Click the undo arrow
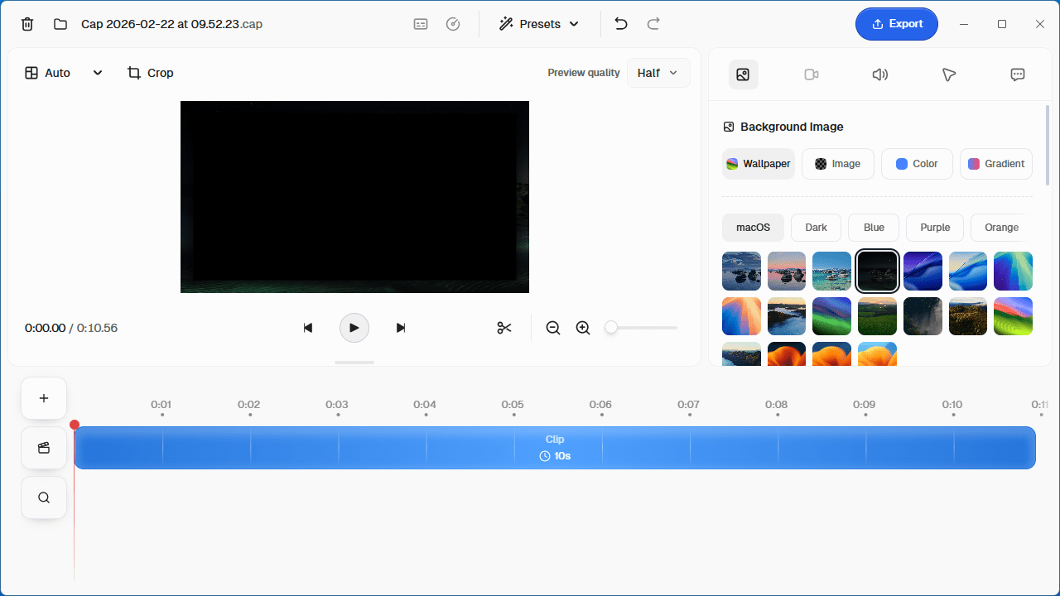 point(621,24)
